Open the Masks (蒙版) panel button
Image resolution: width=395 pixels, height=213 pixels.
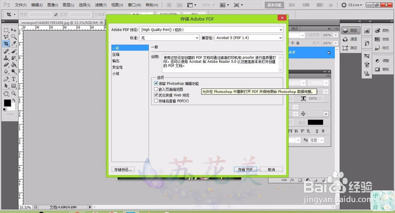[382, 69]
